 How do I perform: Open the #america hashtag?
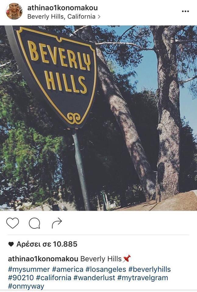click(x=68, y=269)
